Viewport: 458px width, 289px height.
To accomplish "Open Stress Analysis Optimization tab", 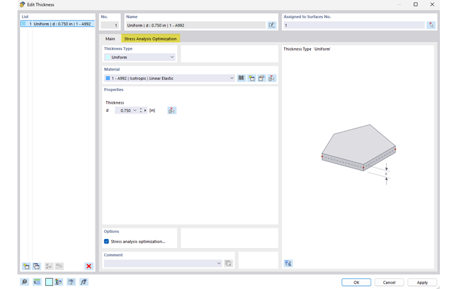I will 151,39.
